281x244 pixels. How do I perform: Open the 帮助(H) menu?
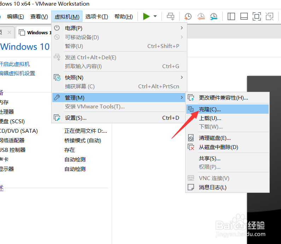pos(124,17)
